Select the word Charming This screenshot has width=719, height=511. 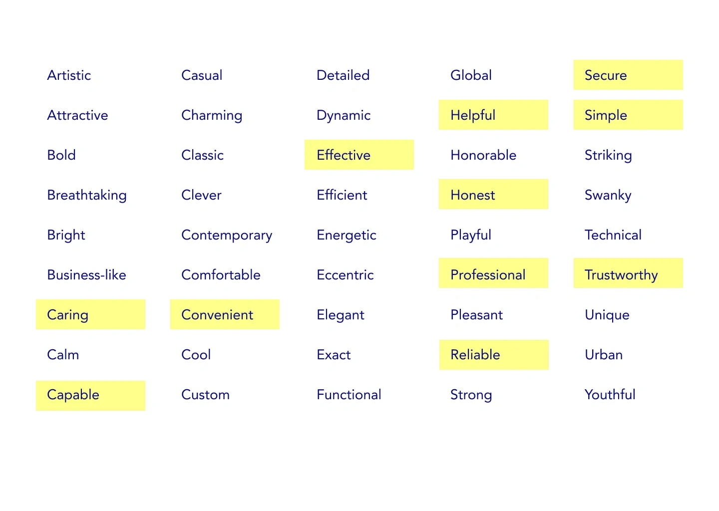click(212, 115)
